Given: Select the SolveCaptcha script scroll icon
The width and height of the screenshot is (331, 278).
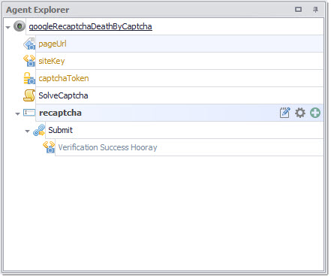Looking at the screenshot, I should 29,95.
